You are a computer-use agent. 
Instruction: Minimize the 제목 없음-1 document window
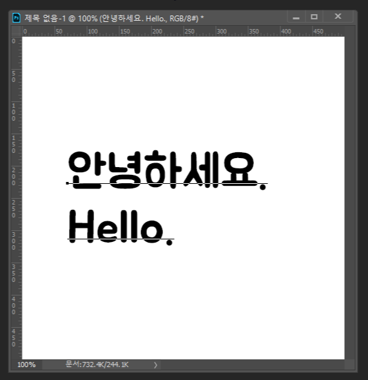(296, 17)
